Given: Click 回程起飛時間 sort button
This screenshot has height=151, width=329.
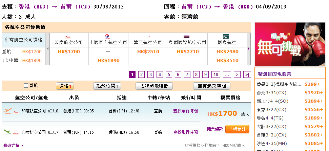Looking at the screenshot, I should click(211, 86).
